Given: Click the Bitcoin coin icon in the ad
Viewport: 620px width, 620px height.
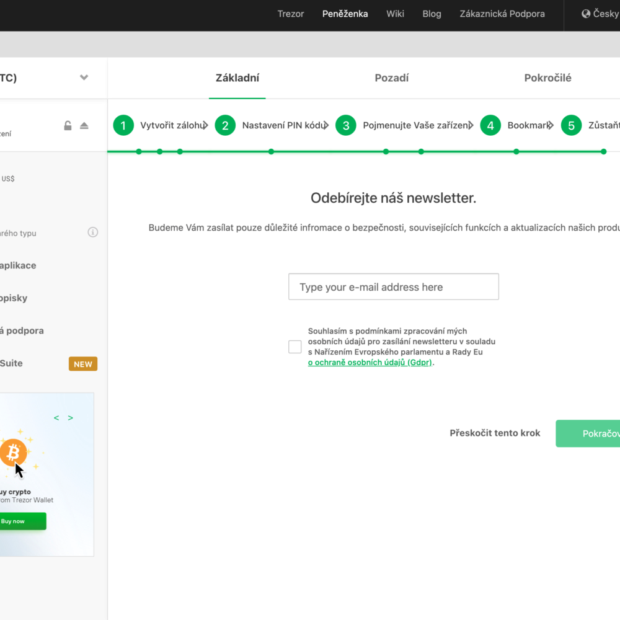Looking at the screenshot, I should [13, 454].
